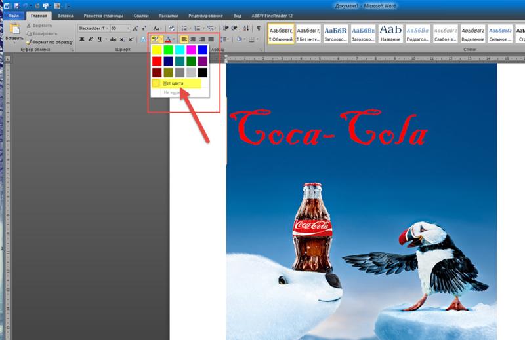Pick the pink (magenta) highlight swatch
Screen dimensions: 525x340
click(x=191, y=50)
